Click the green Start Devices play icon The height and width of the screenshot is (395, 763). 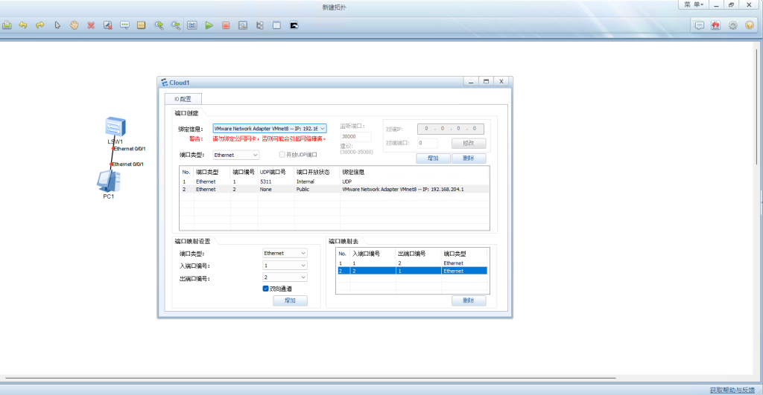pos(209,25)
